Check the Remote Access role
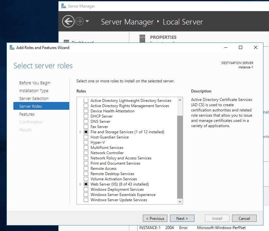 click(86, 168)
